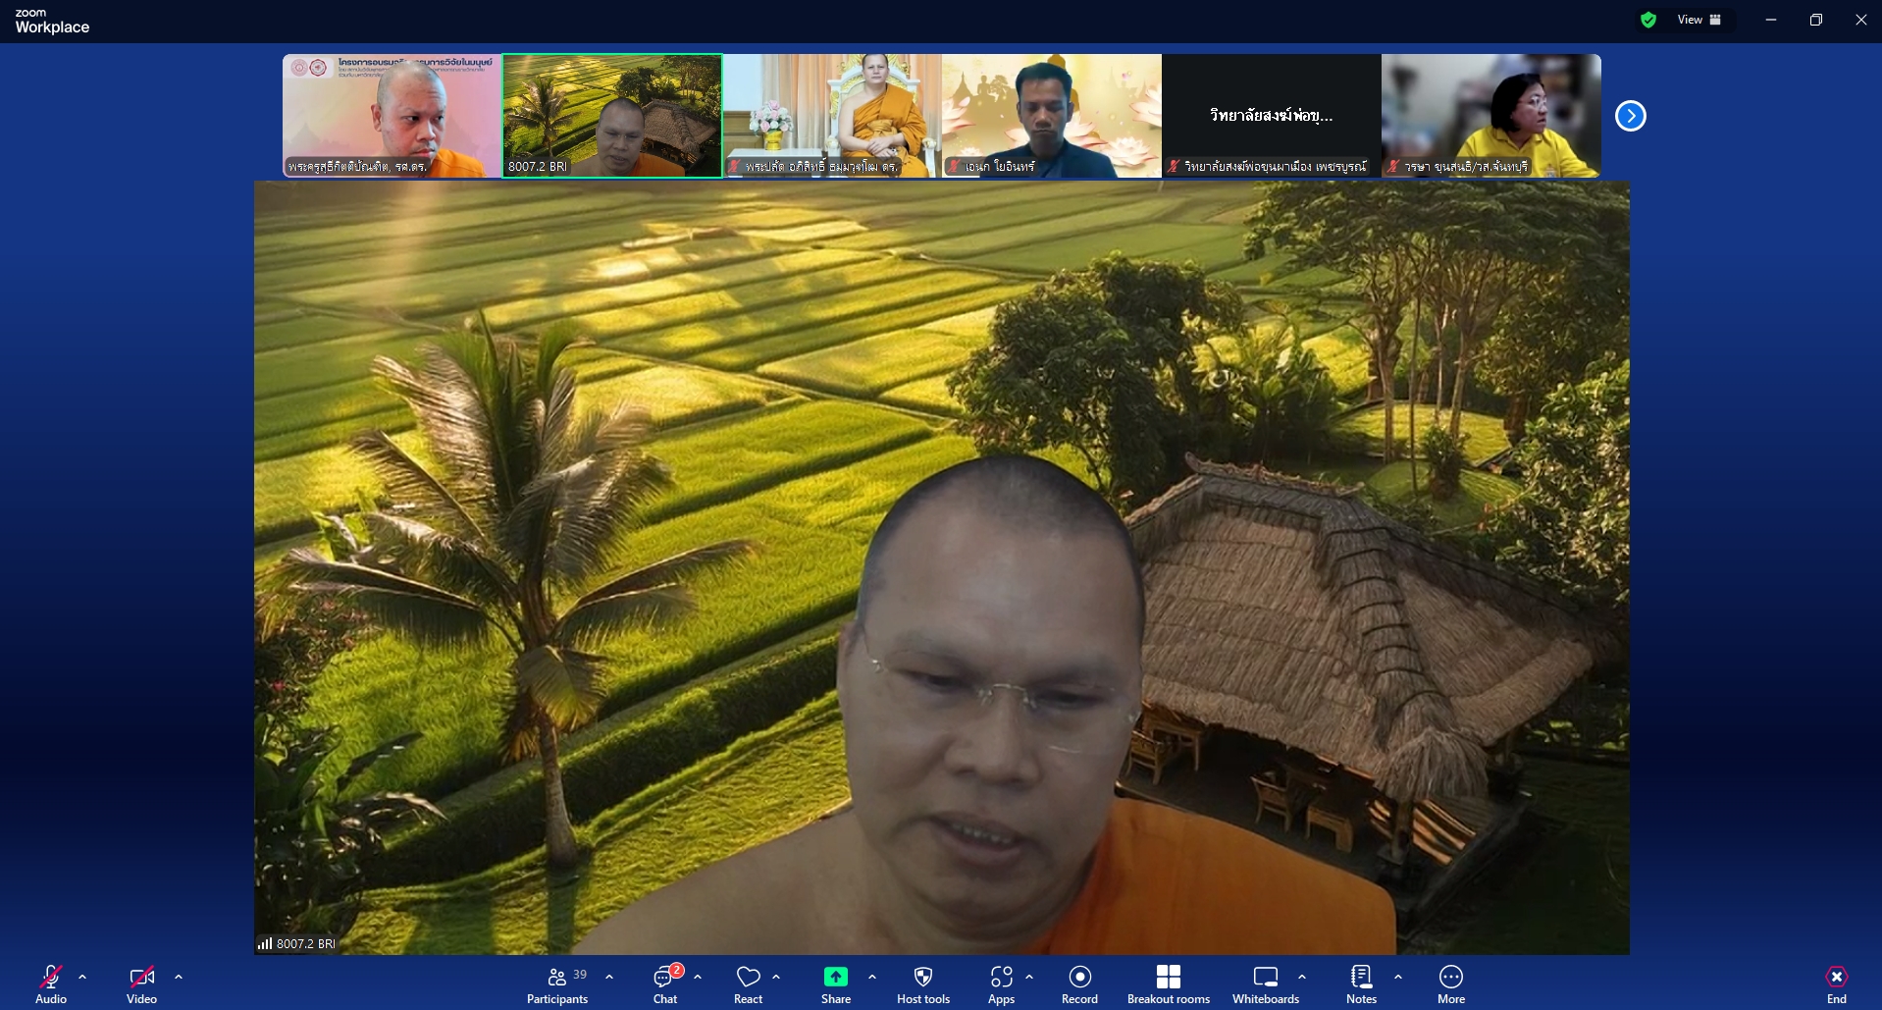Open Host tools shield menu
Screen dimensions: 1882x1010
pyautogui.click(x=922, y=984)
